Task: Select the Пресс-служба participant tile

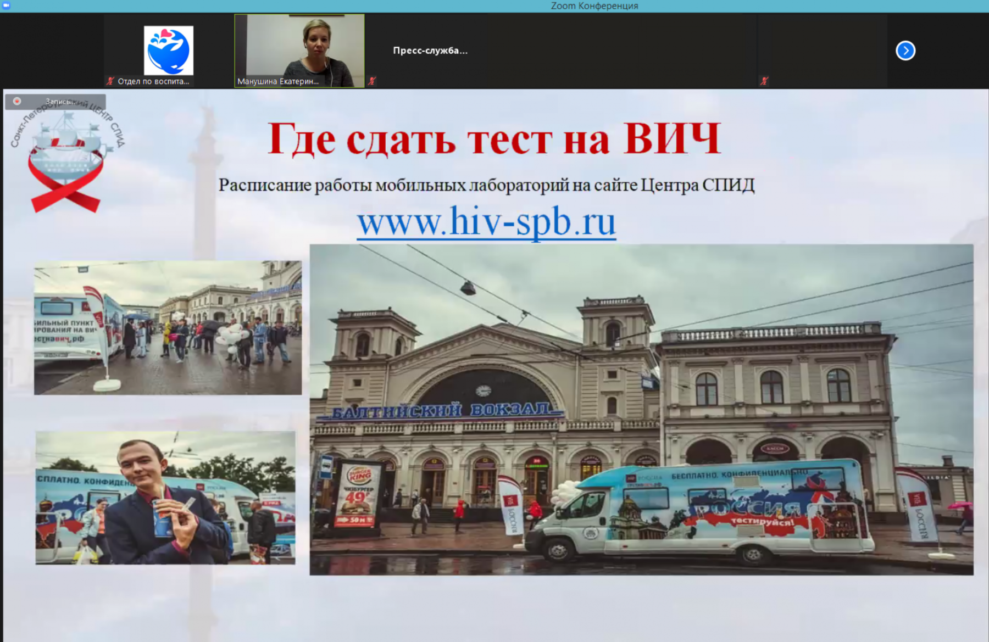Action: 430,51
